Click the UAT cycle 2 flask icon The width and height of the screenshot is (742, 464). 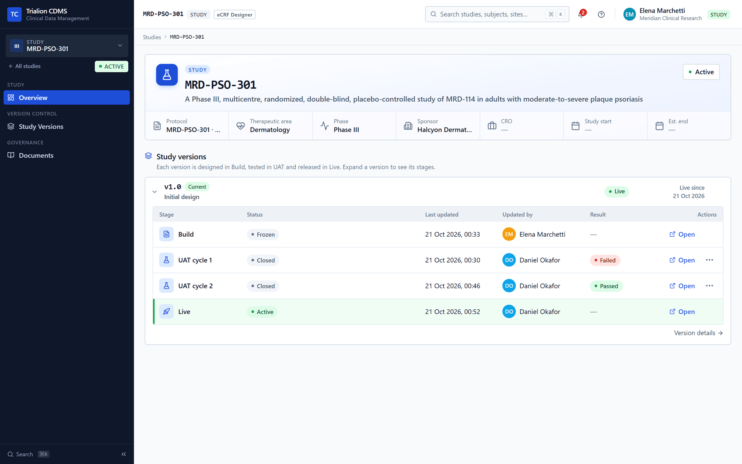[x=166, y=286]
